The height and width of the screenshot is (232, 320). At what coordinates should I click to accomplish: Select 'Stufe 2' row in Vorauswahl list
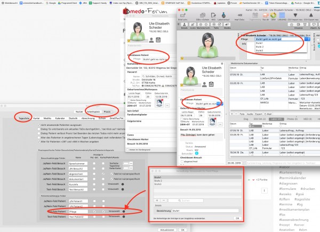point(197,181)
